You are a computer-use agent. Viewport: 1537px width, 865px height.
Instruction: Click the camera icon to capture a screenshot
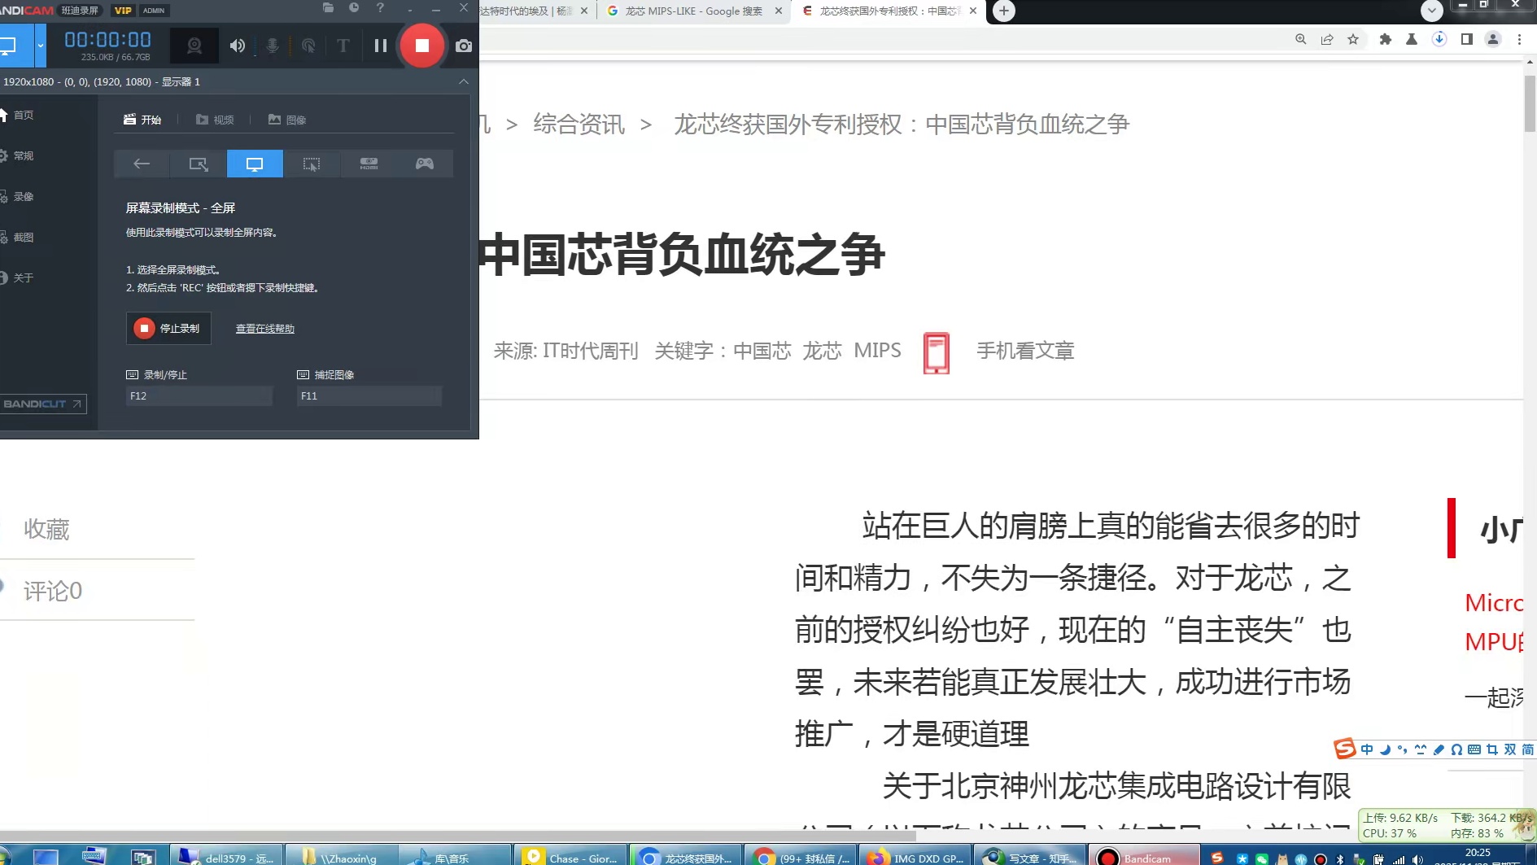point(464,46)
